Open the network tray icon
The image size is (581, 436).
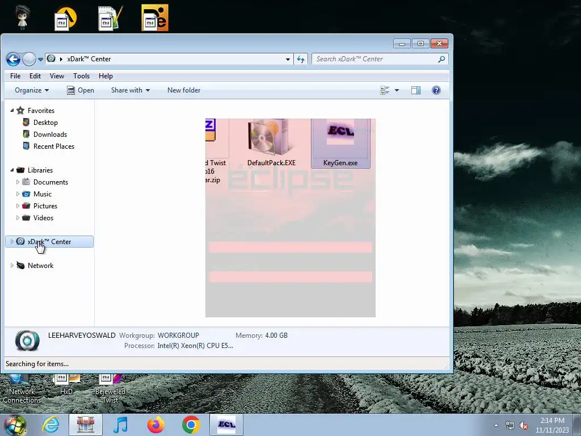[510, 426]
